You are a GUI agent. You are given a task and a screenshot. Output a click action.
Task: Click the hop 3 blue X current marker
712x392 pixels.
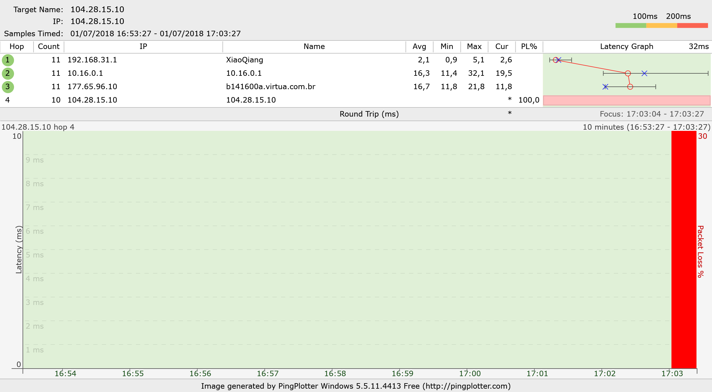(605, 87)
